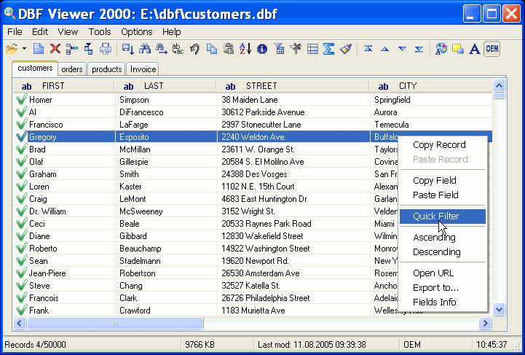Open the Help menu
The image size is (525, 355).
pyautogui.click(x=171, y=32)
